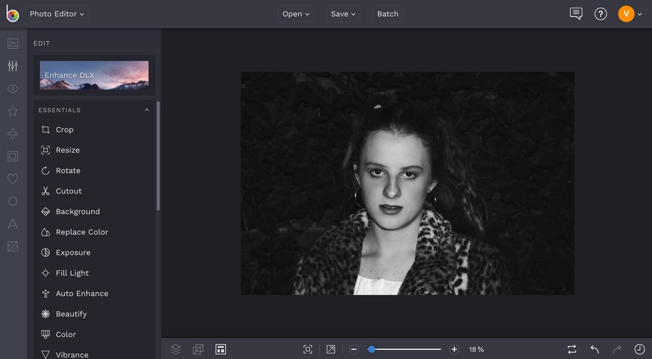Screen dimensions: 652x359
Task: Open the Beautify tool
Action: 95,313
